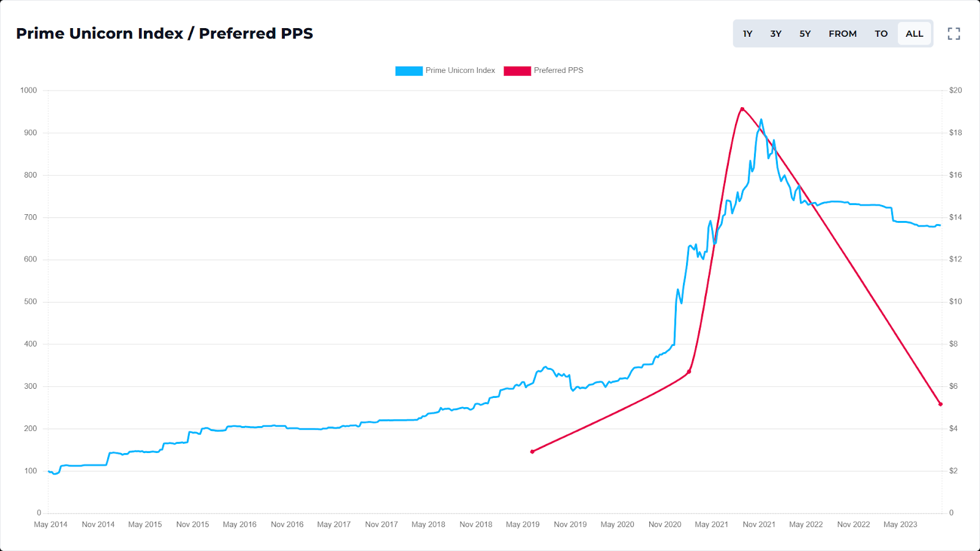Image resolution: width=980 pixels, height=551 pixels.
Task: Select the 5Y time range
Action: click(x=805, y=34)
